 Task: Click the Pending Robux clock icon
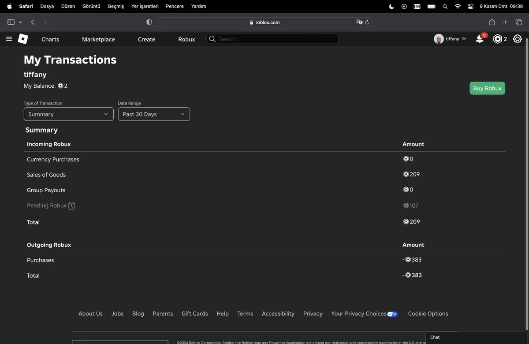[71, 206]
